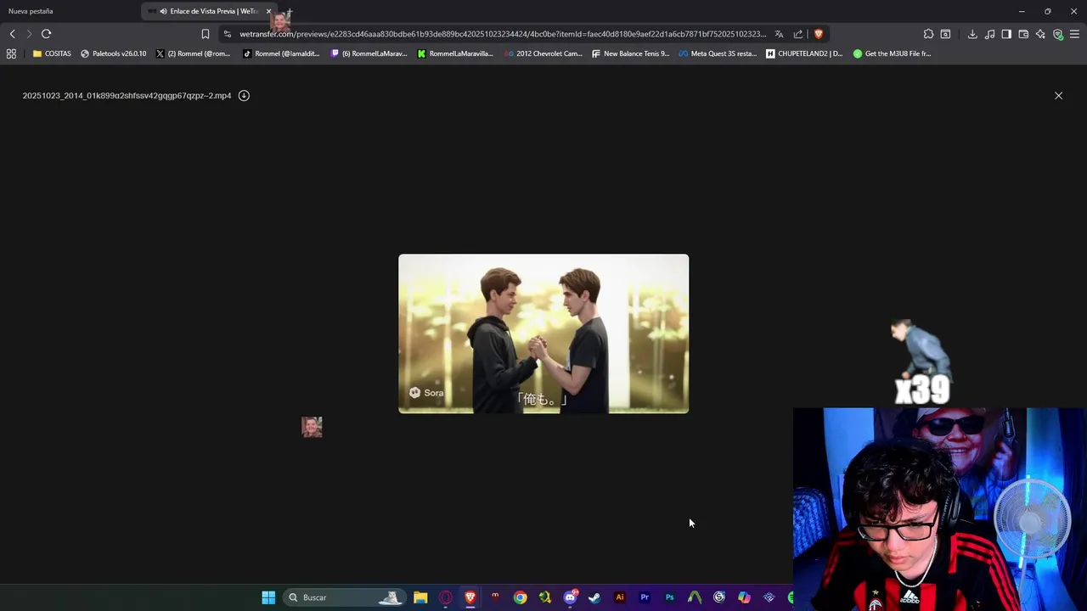Launch Adobe Premiere Pro from the taskbar
The height and width of the screenshot is (611, 1087).
pos(645,597)
